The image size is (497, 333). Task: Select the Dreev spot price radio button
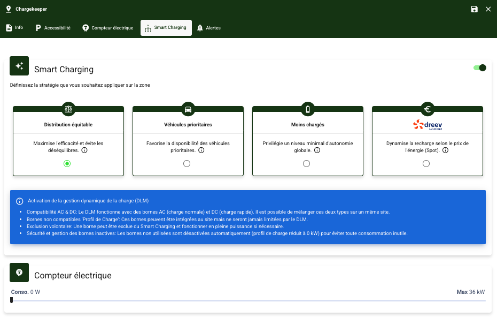426,164
